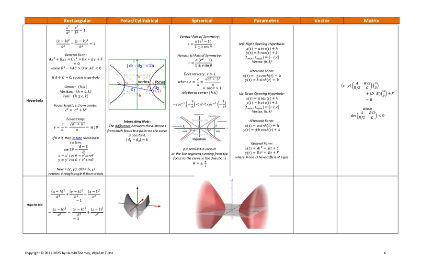Click the blank first orange header cell
The image size is (421, 272).
click(x=36, y=21)
